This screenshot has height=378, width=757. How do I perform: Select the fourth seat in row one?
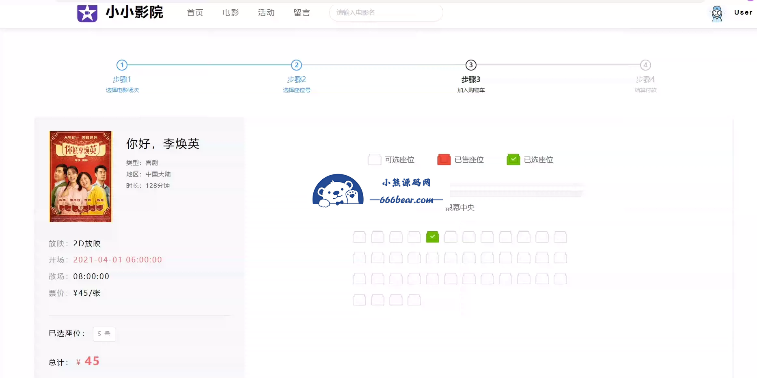[414, 237]
